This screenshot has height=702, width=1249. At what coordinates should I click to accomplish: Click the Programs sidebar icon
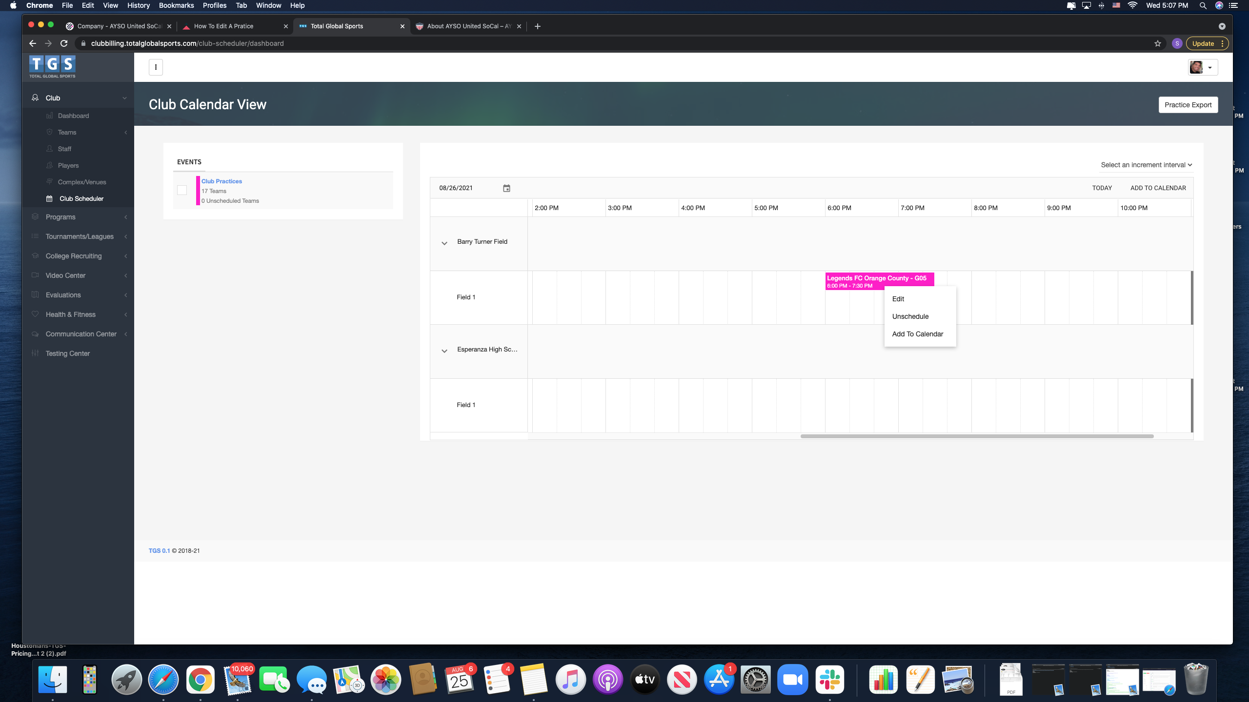click(35, 217)
